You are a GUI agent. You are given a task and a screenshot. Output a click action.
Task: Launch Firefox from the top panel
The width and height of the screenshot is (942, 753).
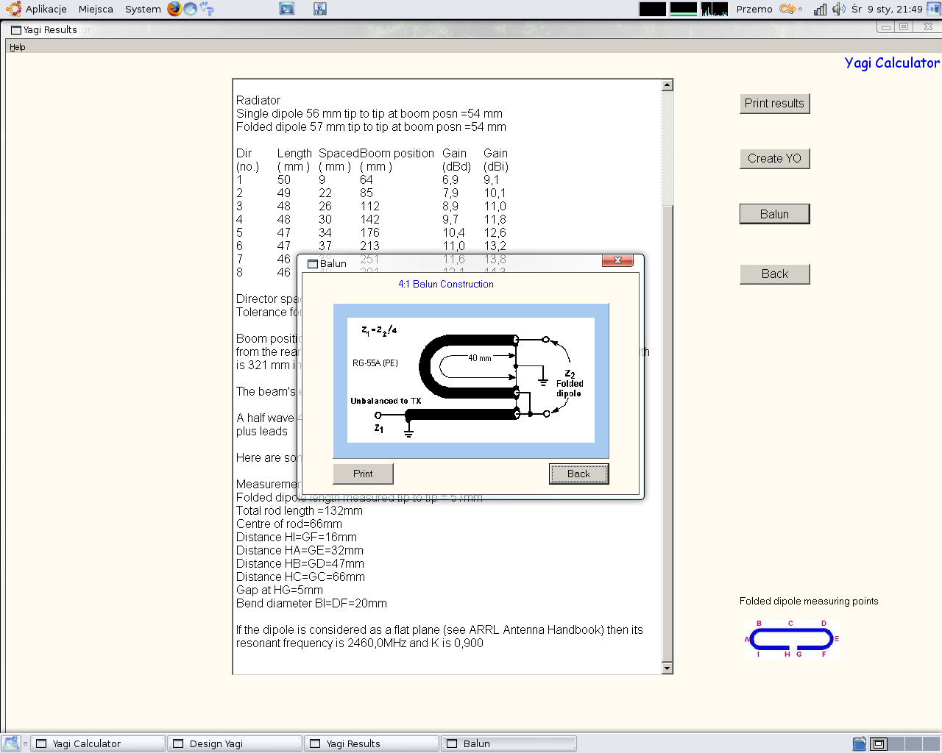174,9
